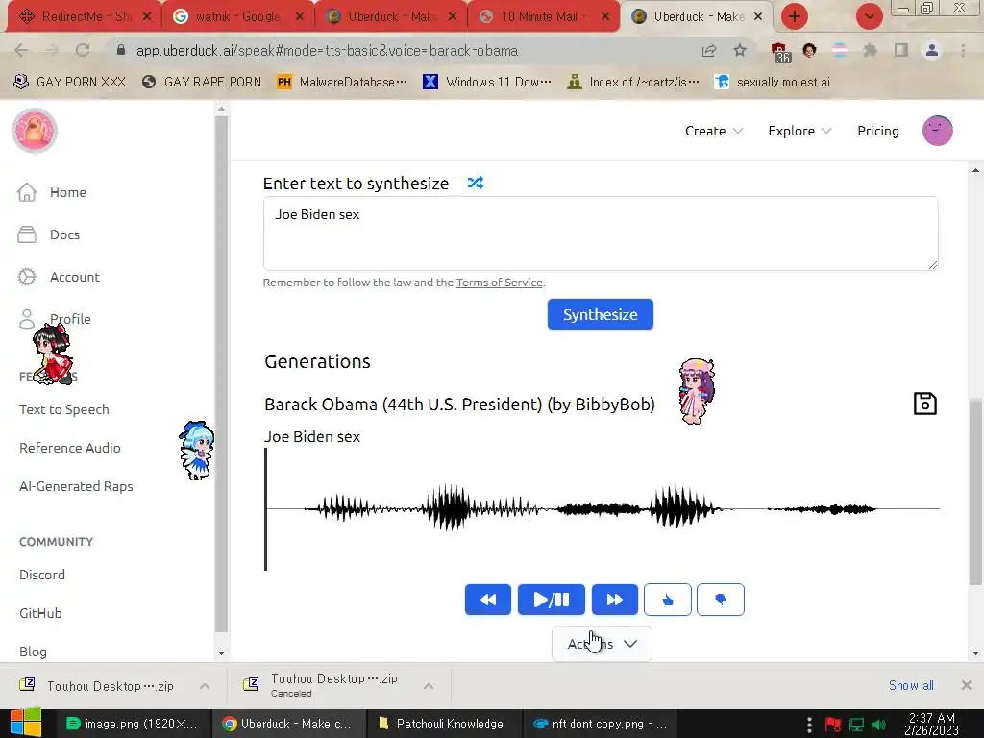984x738 pixels.
Task: Give the generation a thumbs up
Action: pyautogui.click(x=667, y=600)
